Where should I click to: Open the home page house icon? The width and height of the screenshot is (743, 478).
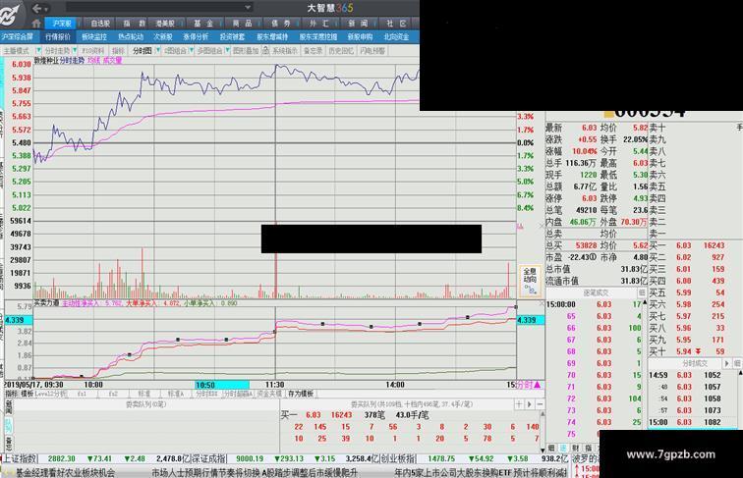(36, 23)
